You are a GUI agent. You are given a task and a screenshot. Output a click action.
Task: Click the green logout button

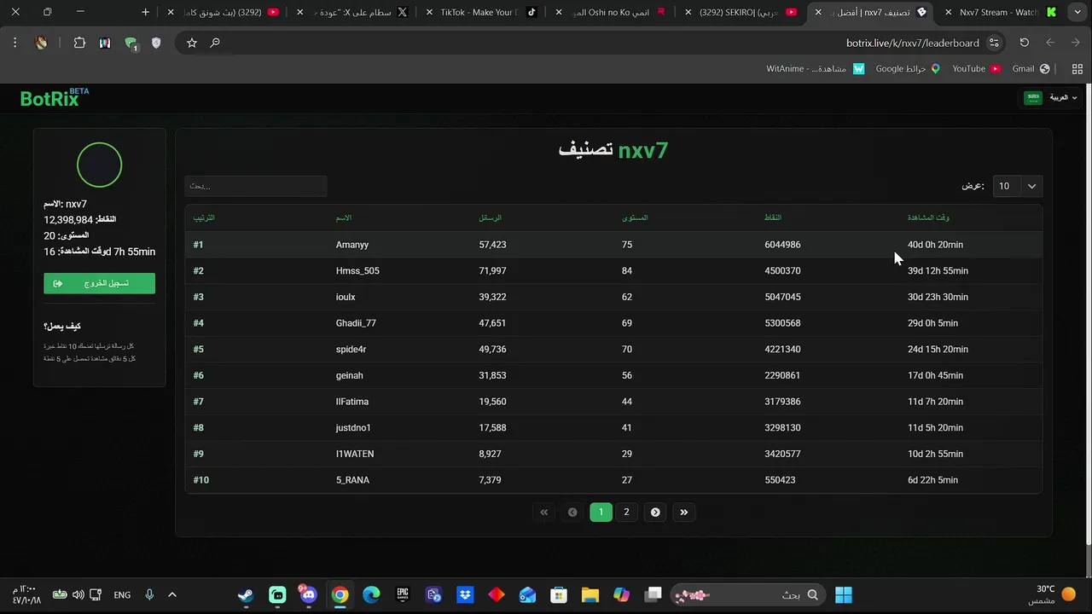point(100,283)
